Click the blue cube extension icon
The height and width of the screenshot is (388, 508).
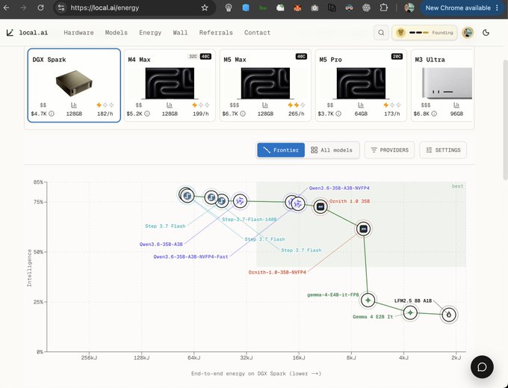coord(246,7)
